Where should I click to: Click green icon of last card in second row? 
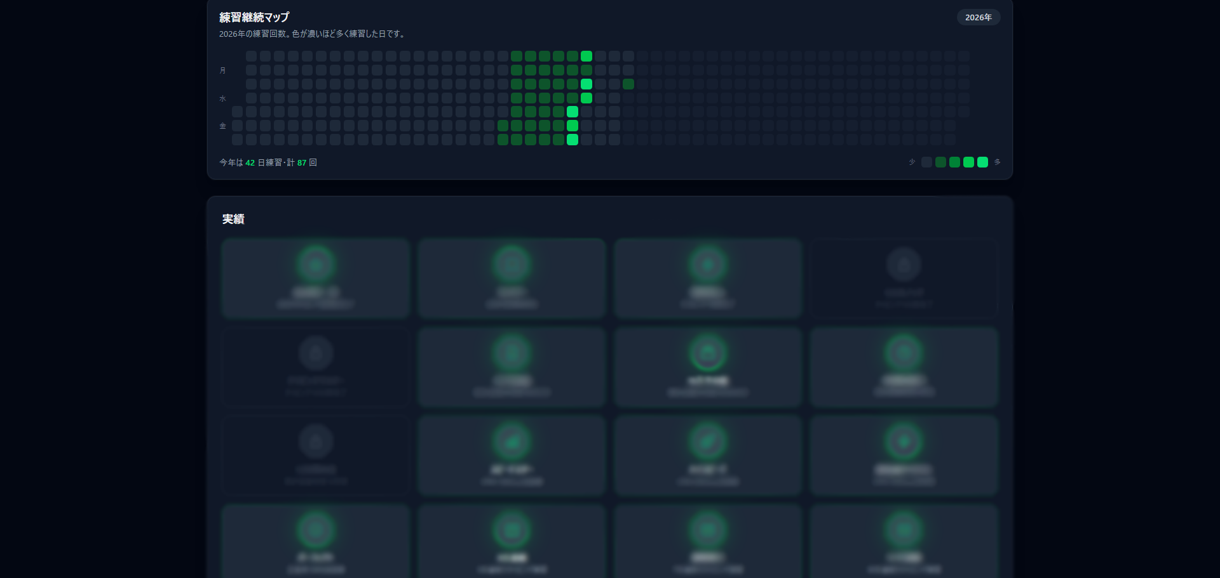pyautogui.click(x=904, y=353)
